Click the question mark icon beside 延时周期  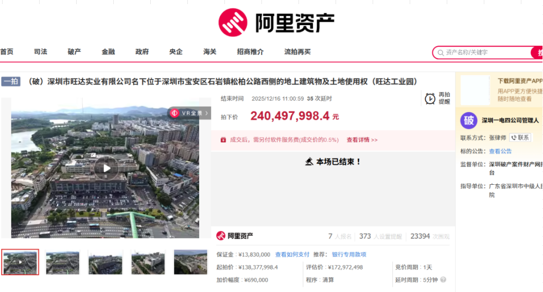pos(443,280)
